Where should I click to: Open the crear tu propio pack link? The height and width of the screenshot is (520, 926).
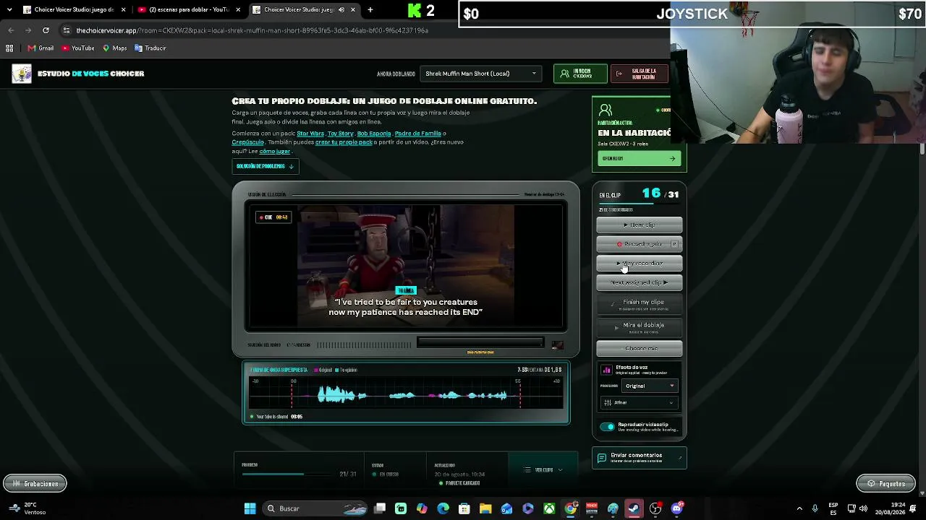(344, 142)
